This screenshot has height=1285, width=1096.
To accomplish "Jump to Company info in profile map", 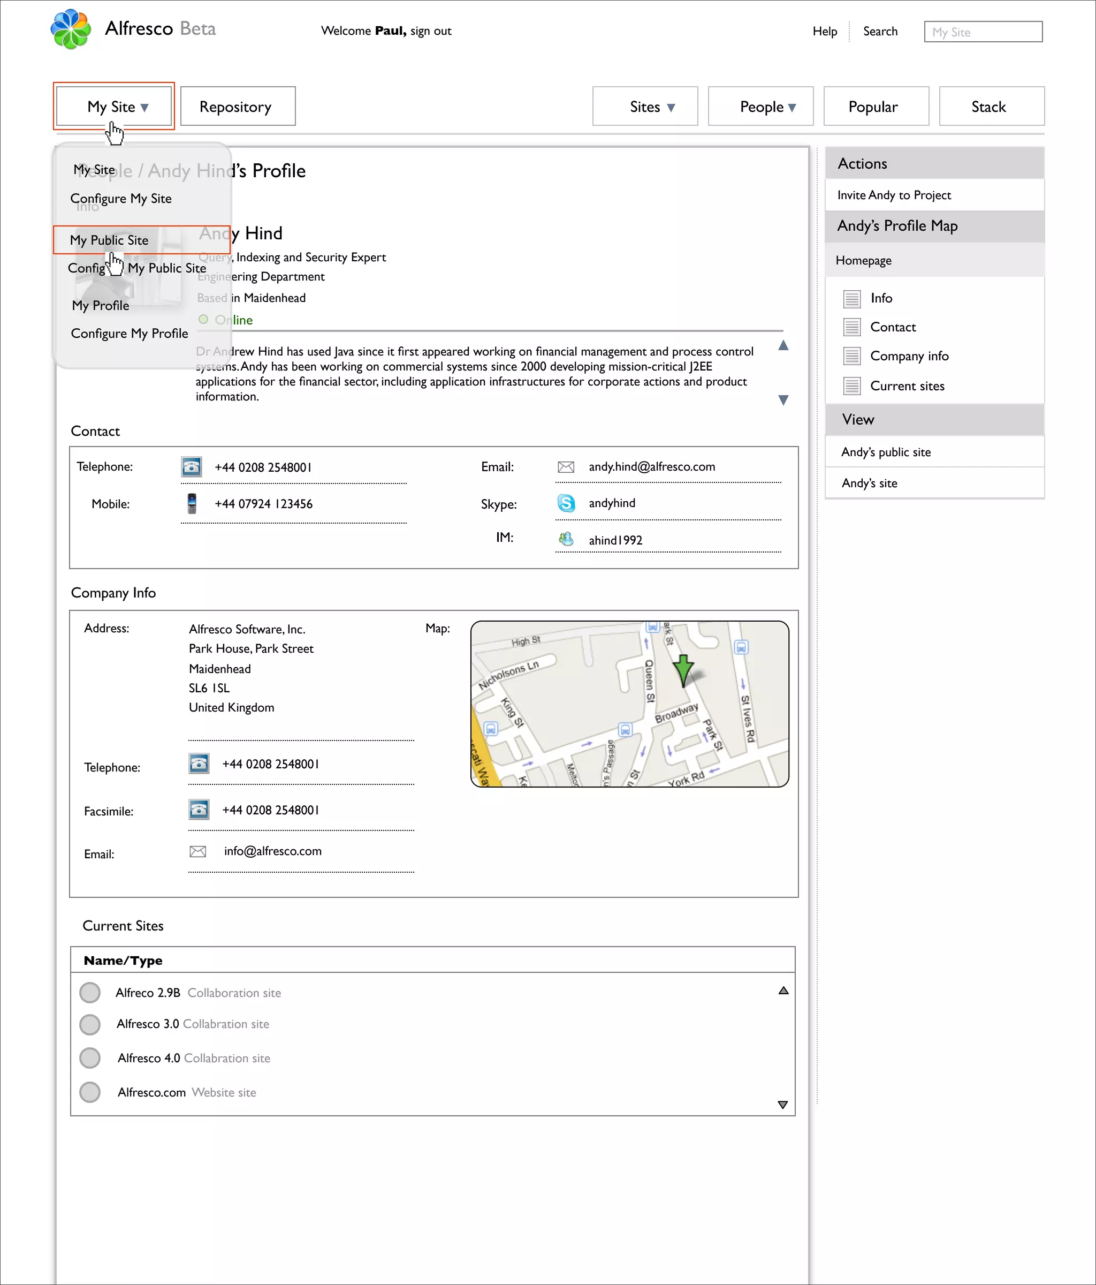I will pyautogui.click(x=909, y=356).
